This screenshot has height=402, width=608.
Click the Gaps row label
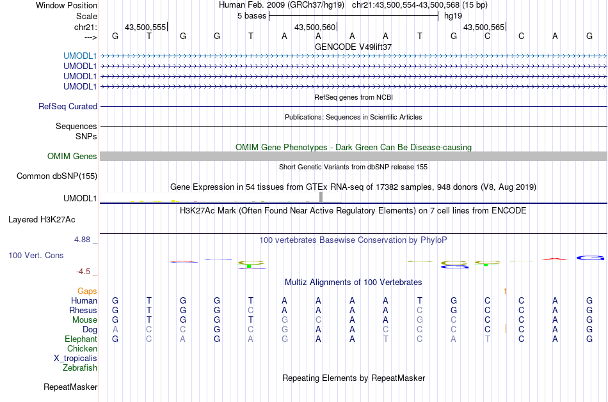[x=87, y=291]
